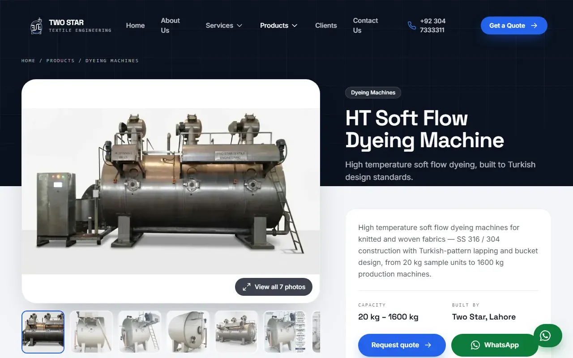This screenshot has width=573, height=358.
Task: Click the main dyeing machine photo
Action: click(x=171, y=191)
